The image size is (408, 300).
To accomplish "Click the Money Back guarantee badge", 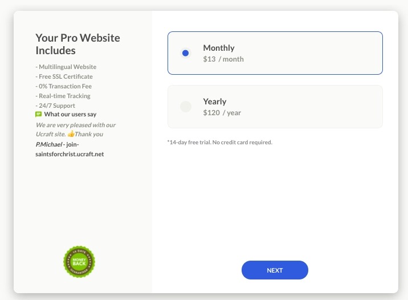I will point(79,262).
